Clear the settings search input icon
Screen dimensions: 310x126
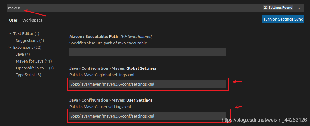298,8
